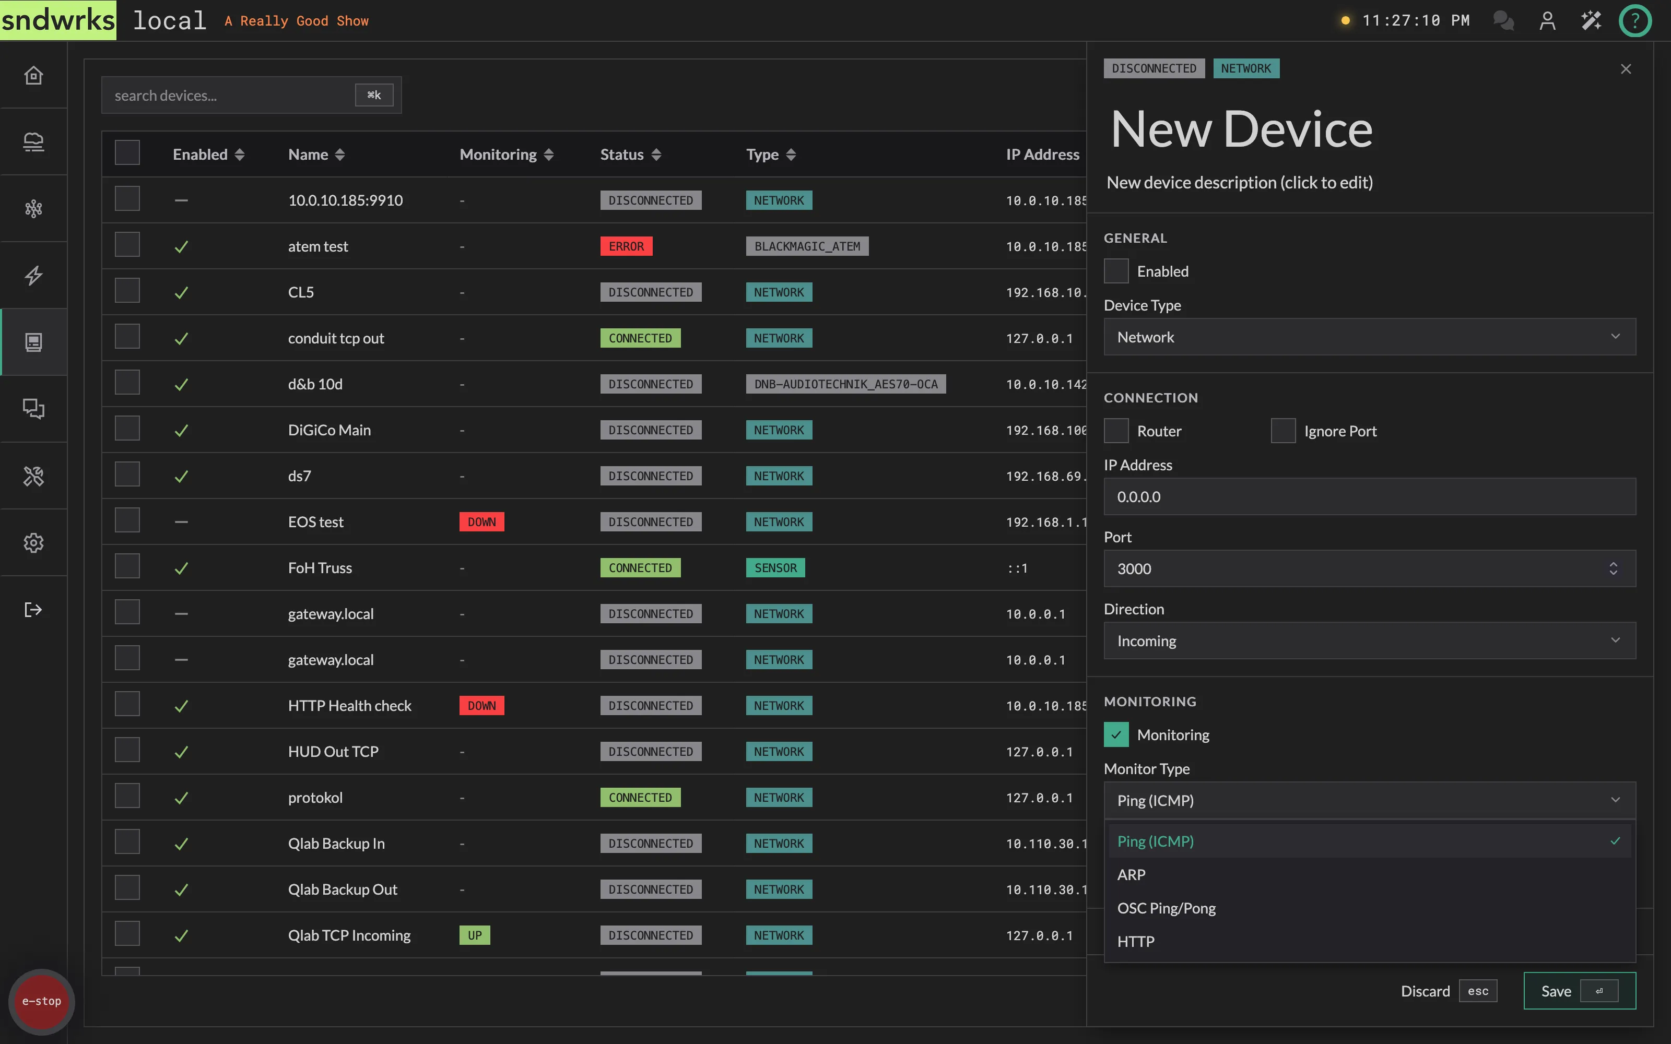Choose ARP monitor type
This screenshot has height=1044, width=1671.
[1369, 875]
